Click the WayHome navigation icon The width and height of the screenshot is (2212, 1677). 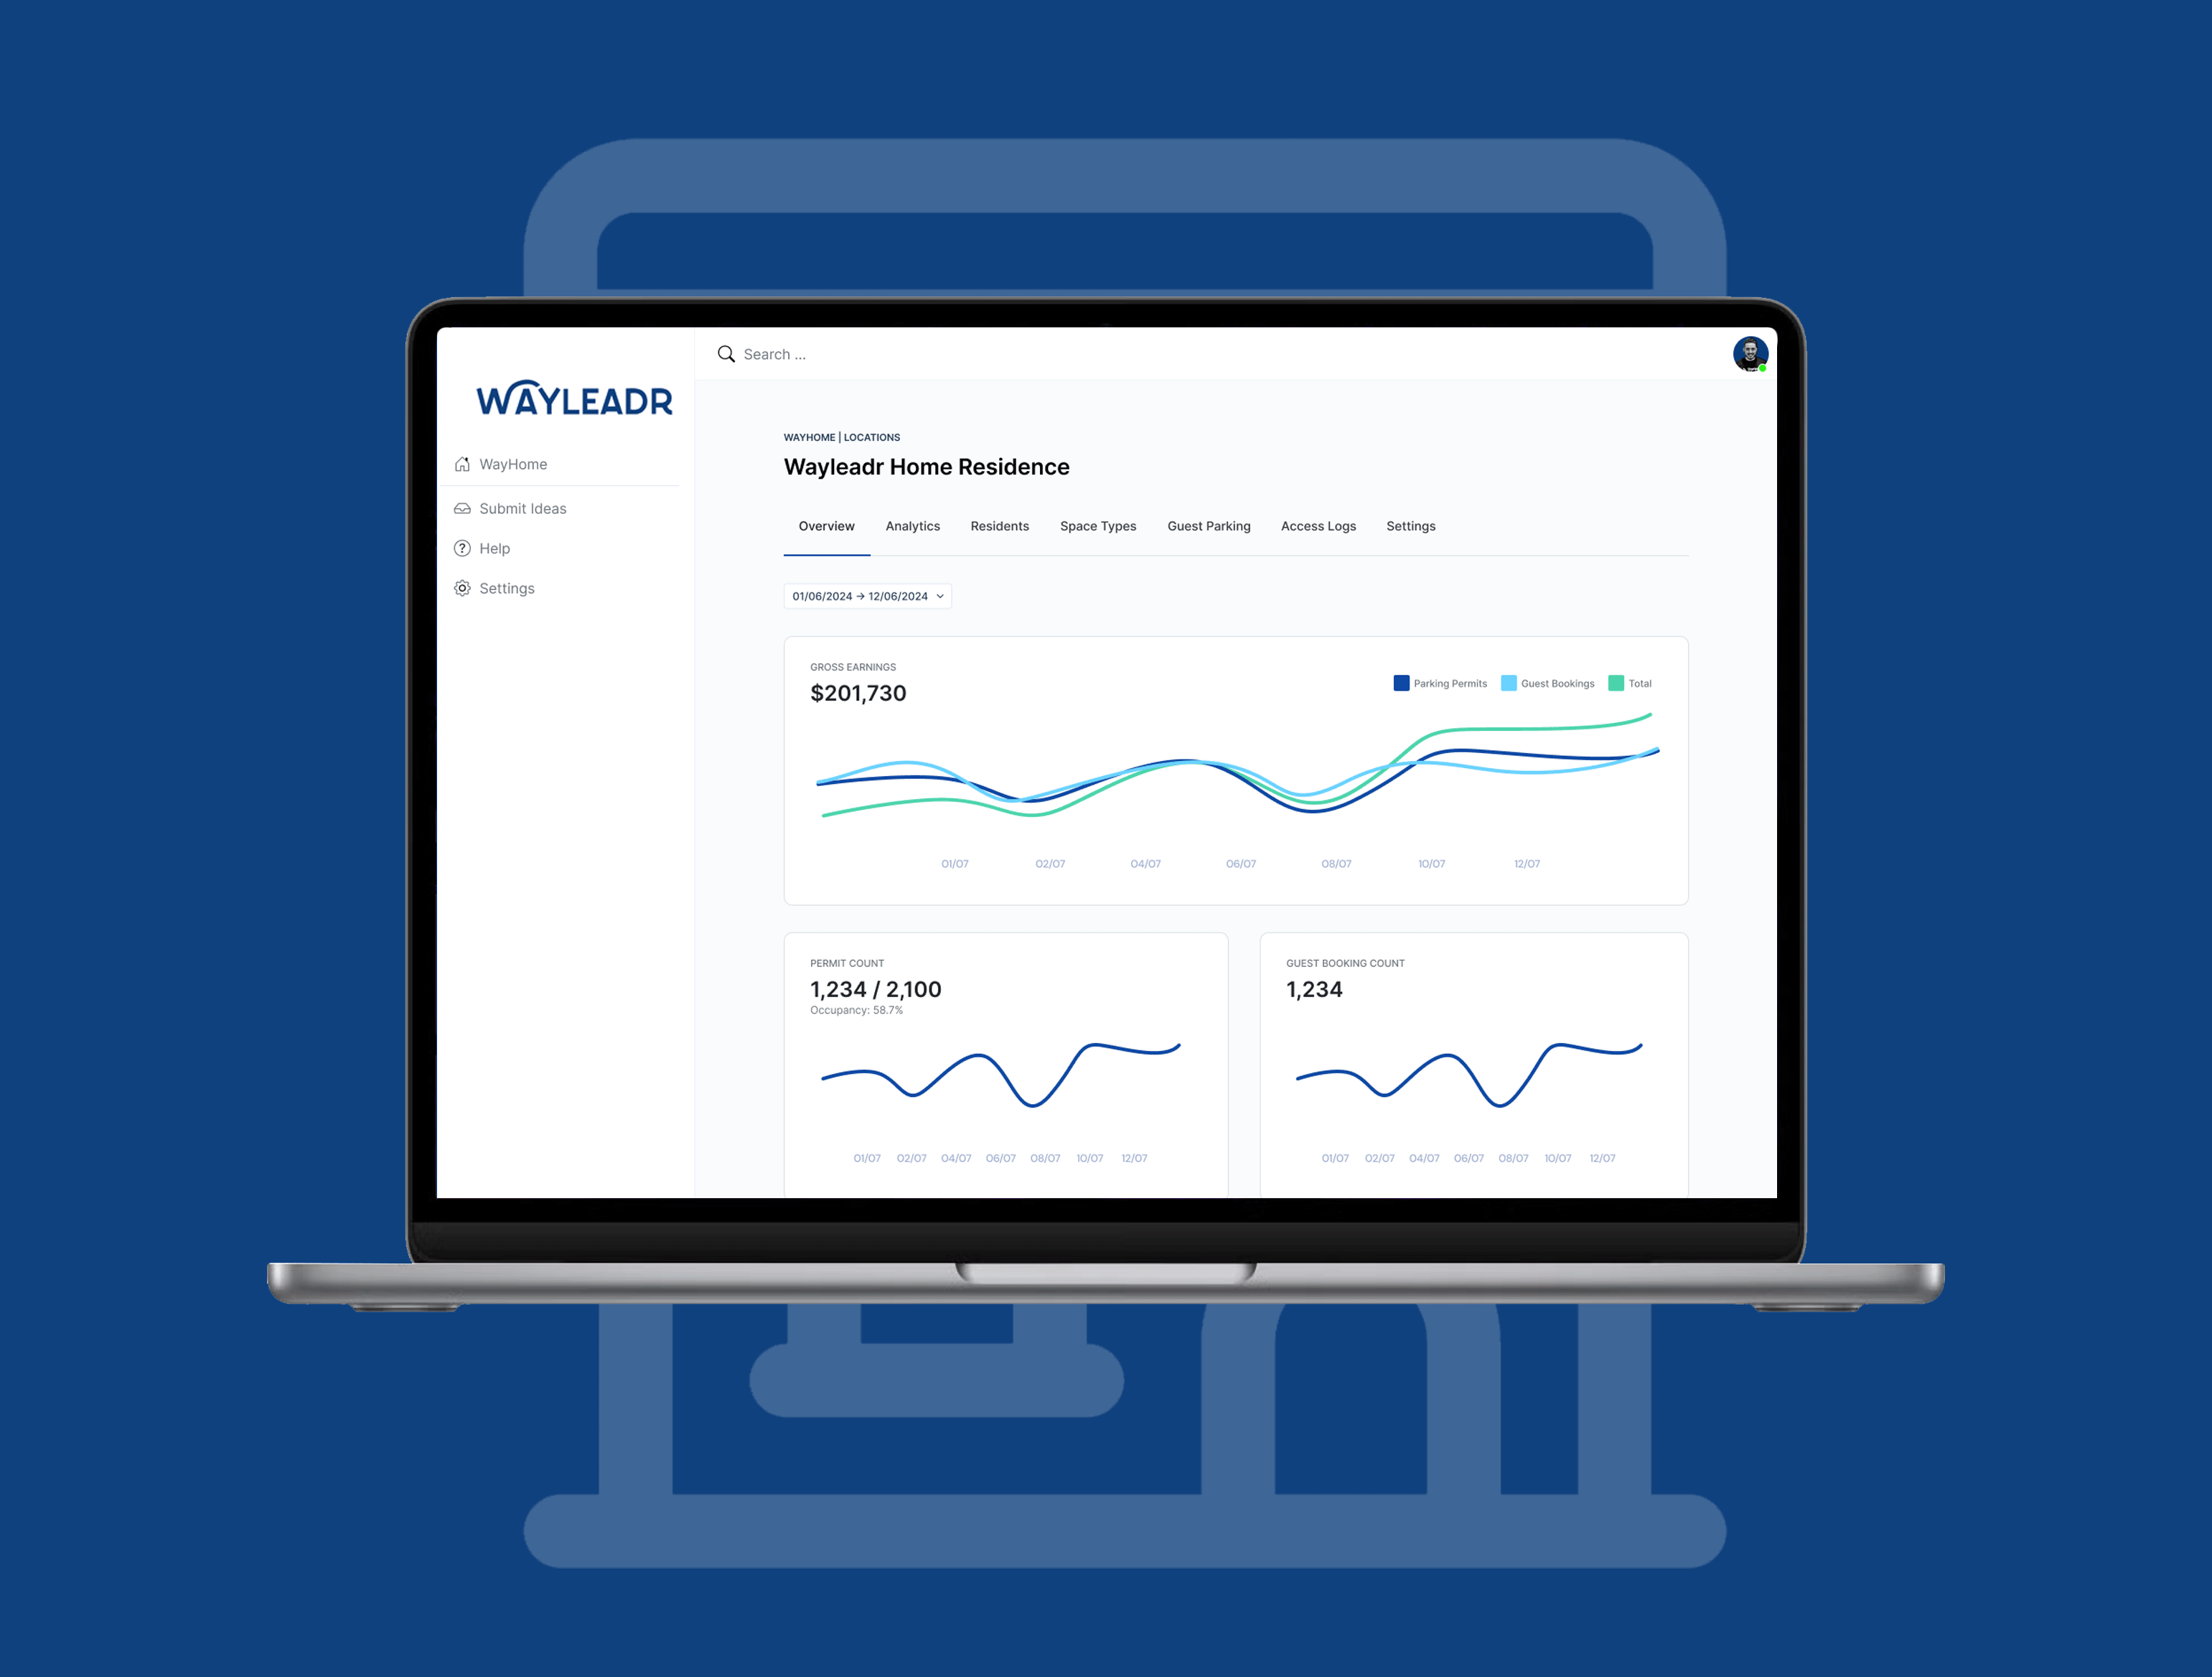[463, 462]
